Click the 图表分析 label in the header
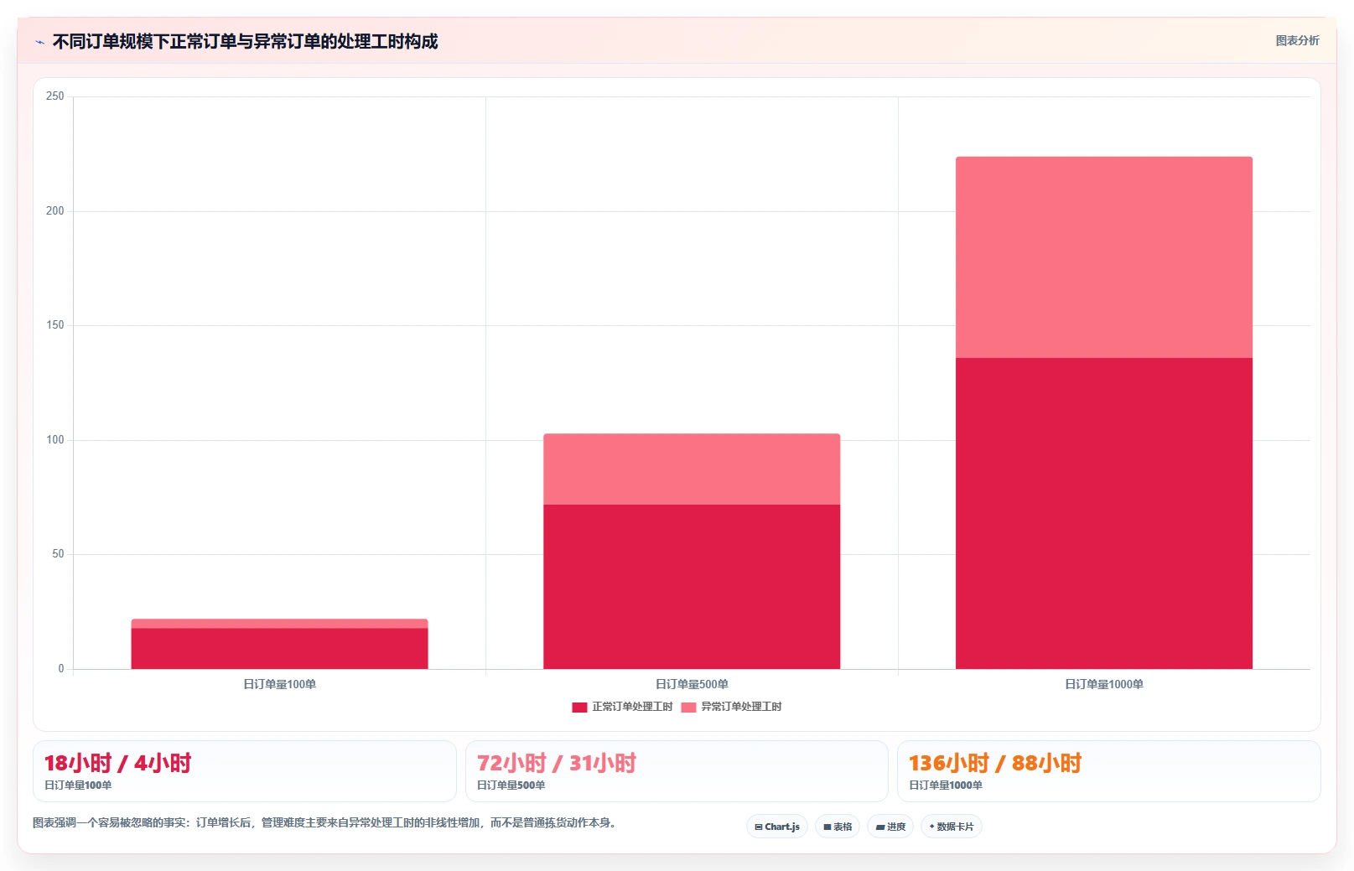The width and height of the screenshot is (1354, 871). [x=1297, y=40]
